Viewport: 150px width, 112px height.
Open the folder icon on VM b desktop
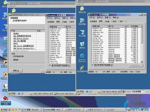click(x=14, y=10)
